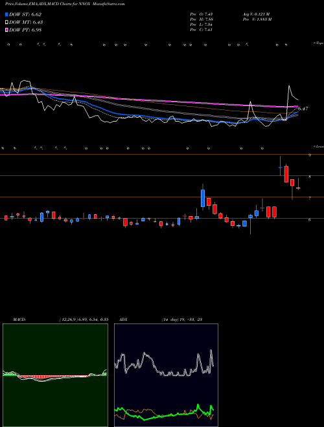Click the magenta DOW PT legend swatch
Viewport: 324px width, 427px height.
tap(6, 30)
